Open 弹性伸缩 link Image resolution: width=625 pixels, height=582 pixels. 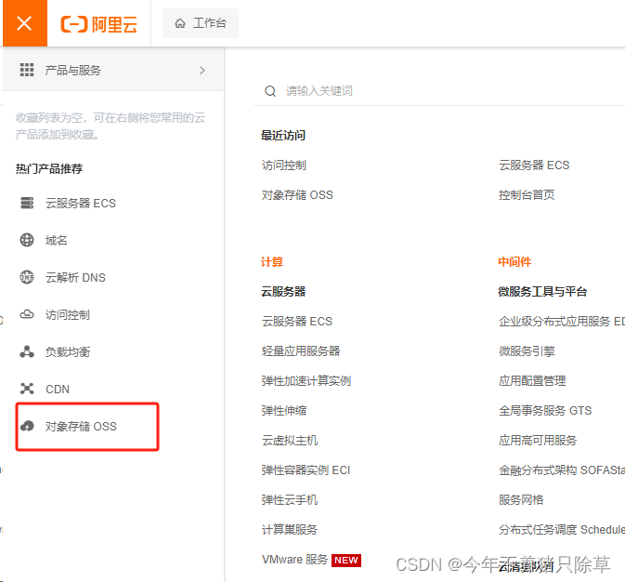tap(284, 410)
